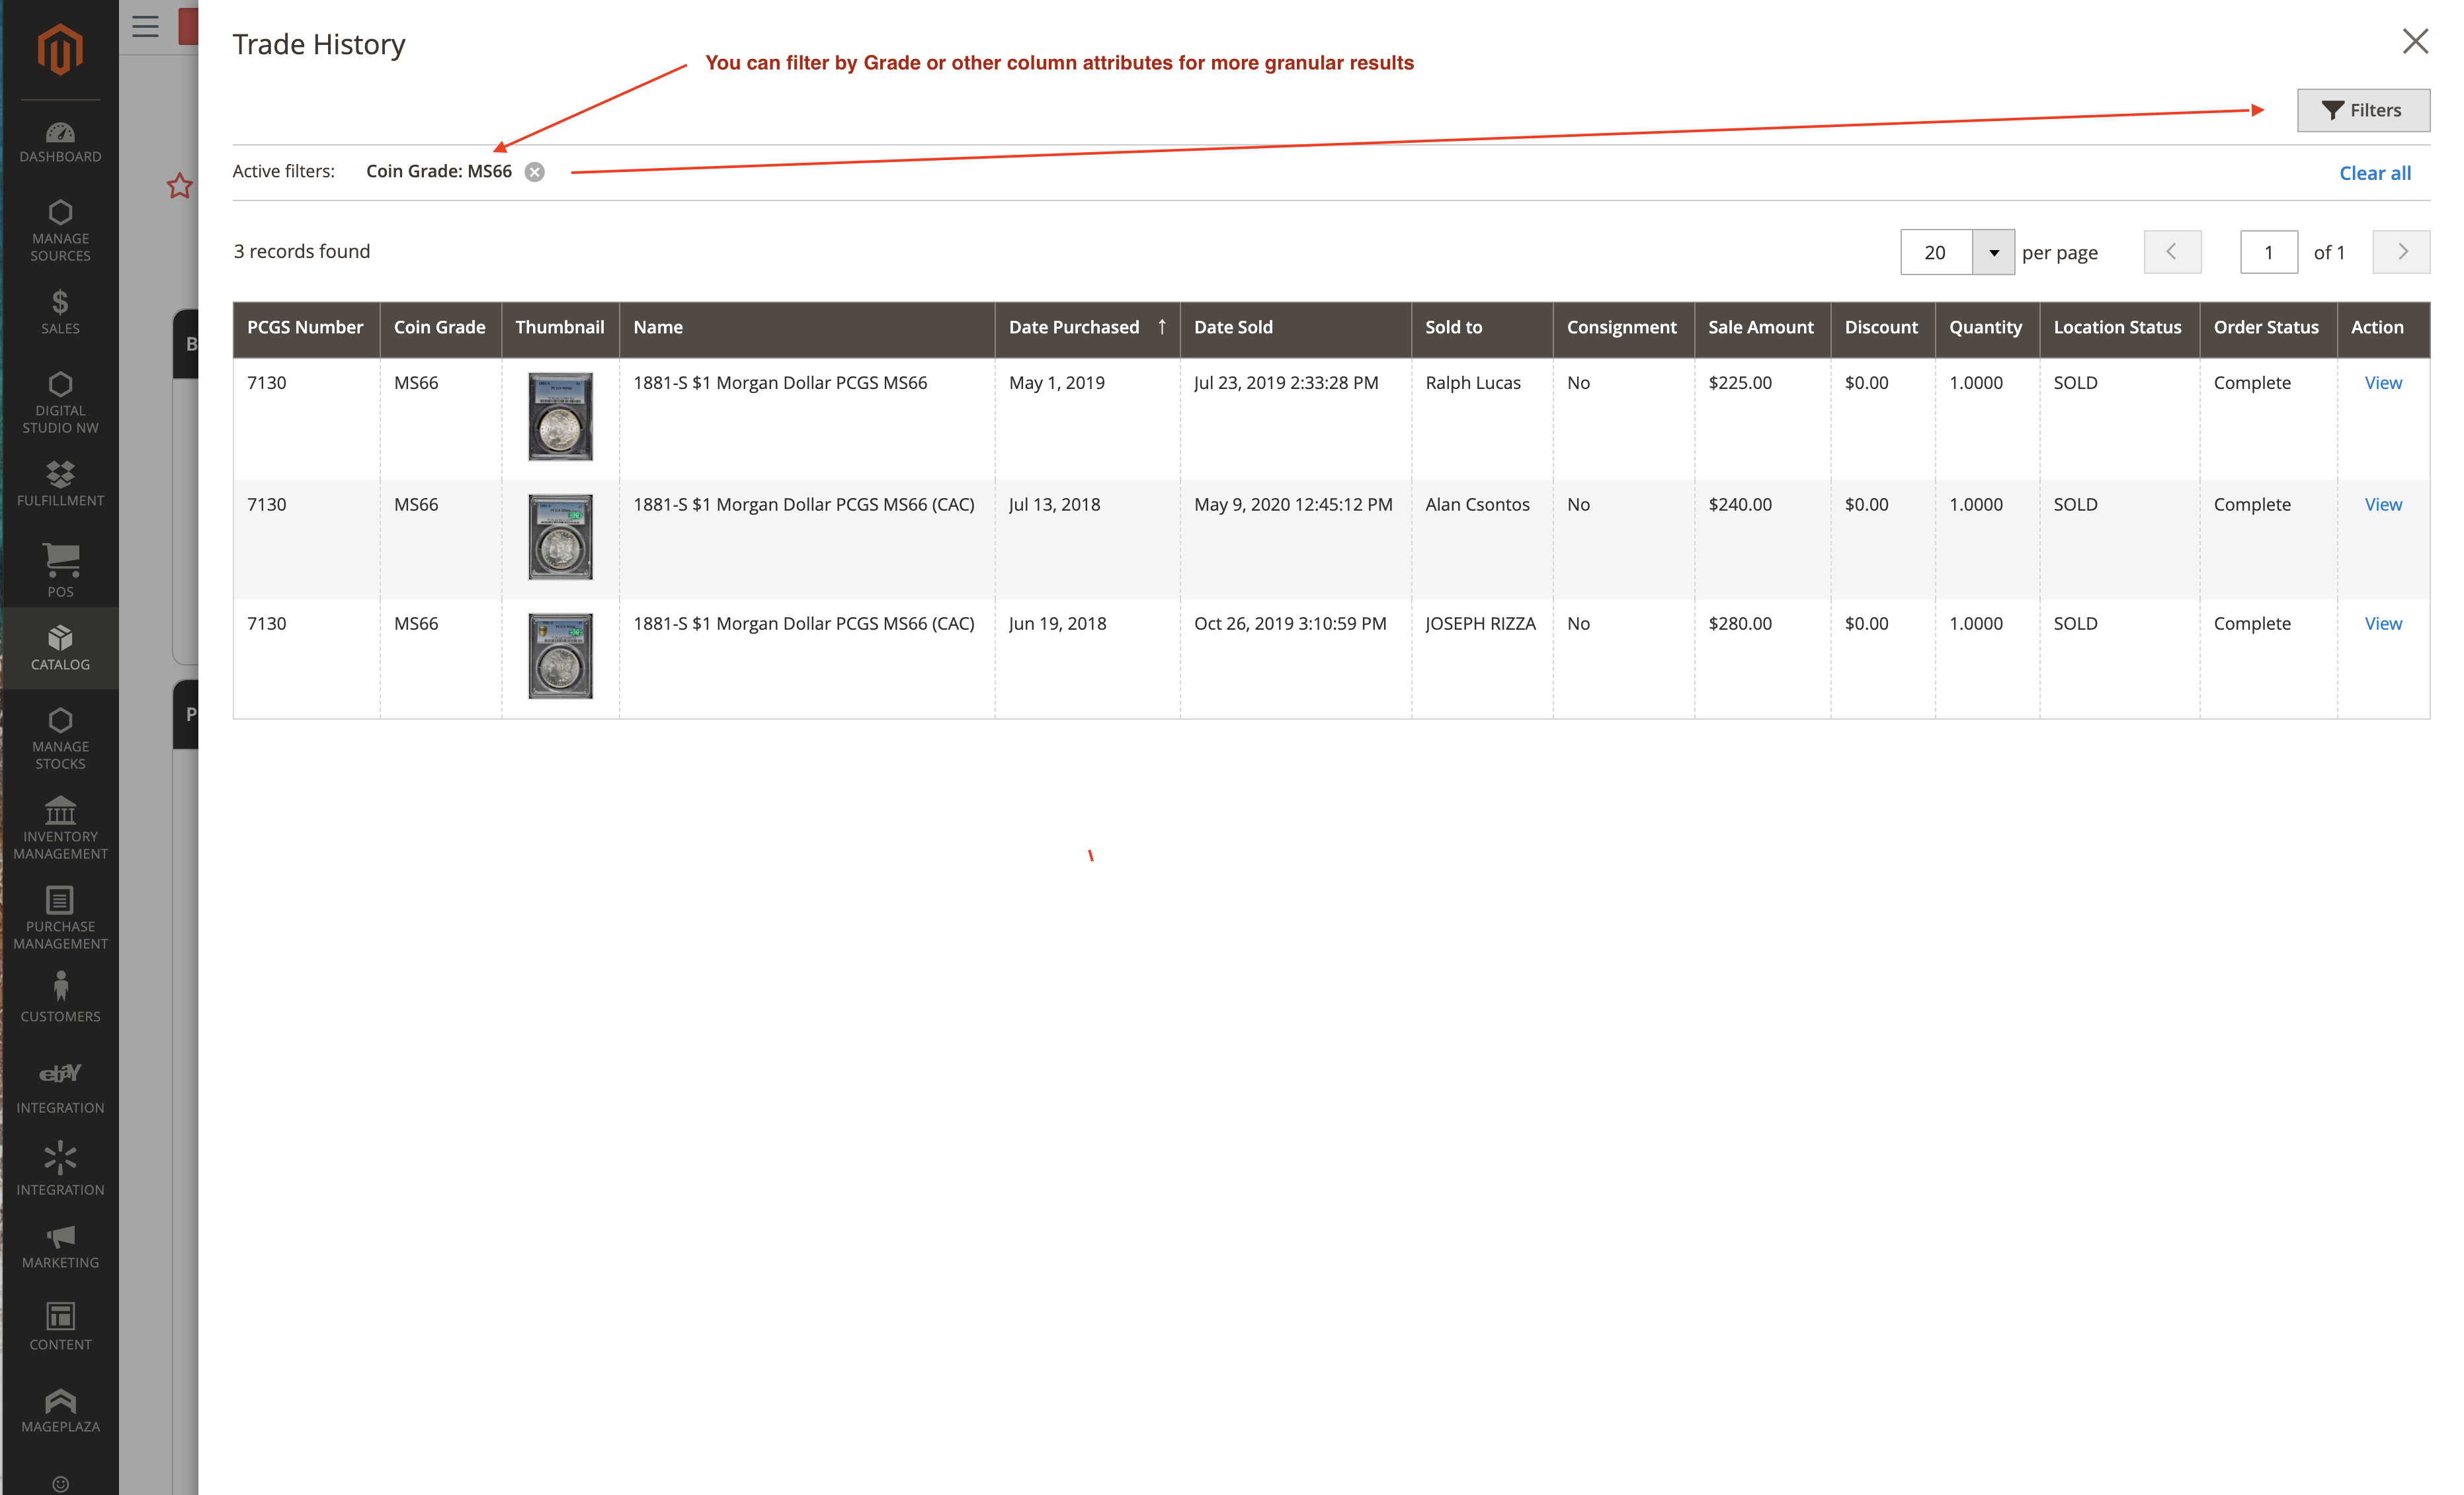The height and width of the screenshot is (1495, 2464).
Task: Open the Purchase Management menu
Action: [60, 916]
